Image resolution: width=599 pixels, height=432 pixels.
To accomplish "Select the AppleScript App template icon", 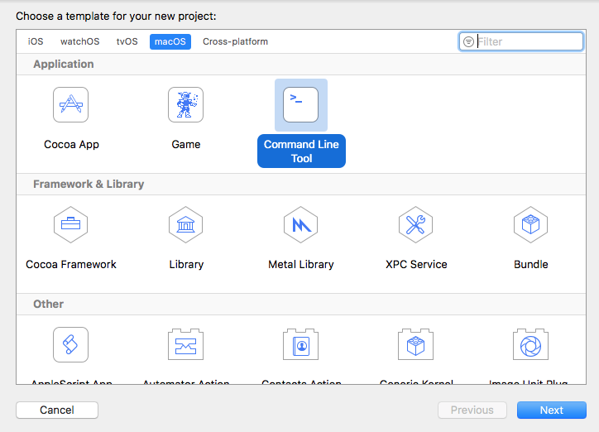I will point(71,344).
